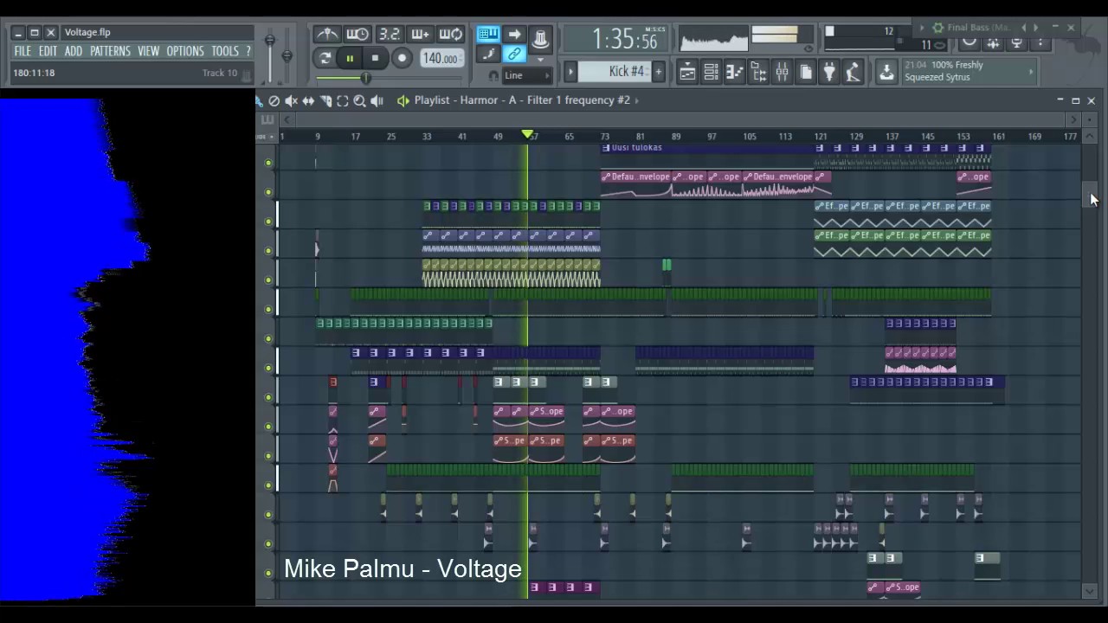Select the playlist slip tool
1108x623 pixels.
[308, 101]
